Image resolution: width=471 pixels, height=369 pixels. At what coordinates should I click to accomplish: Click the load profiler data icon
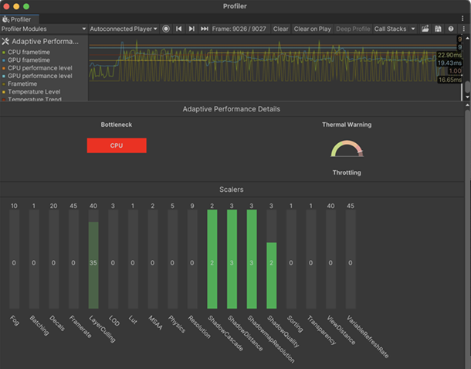point(426,29)
